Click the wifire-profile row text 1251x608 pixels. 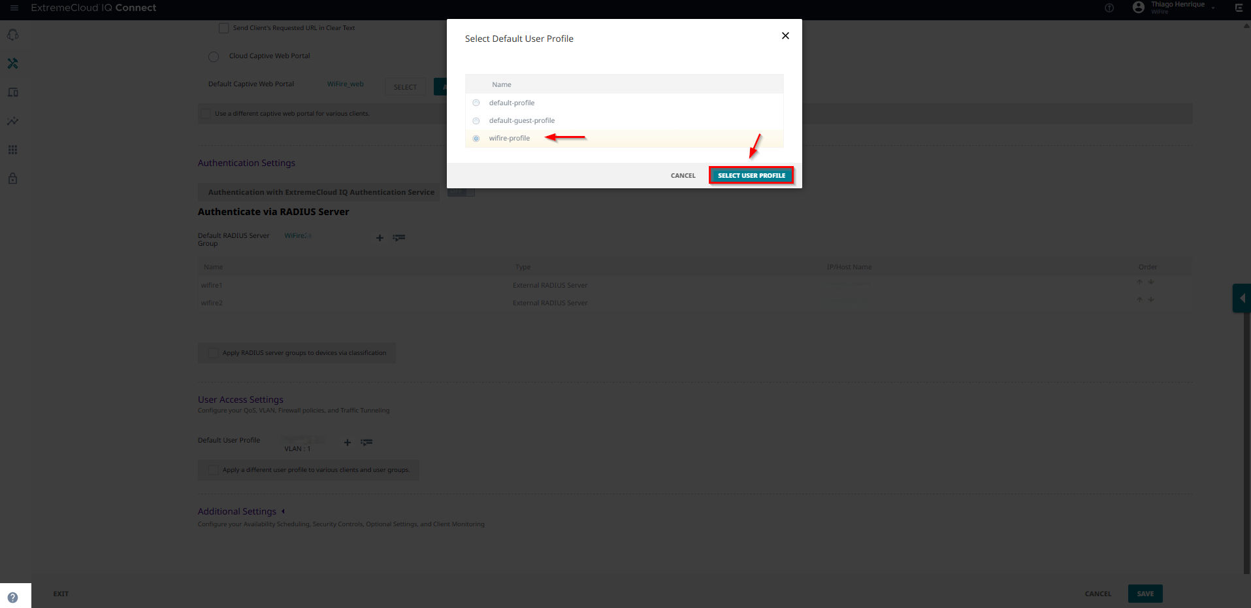[510, 138]
